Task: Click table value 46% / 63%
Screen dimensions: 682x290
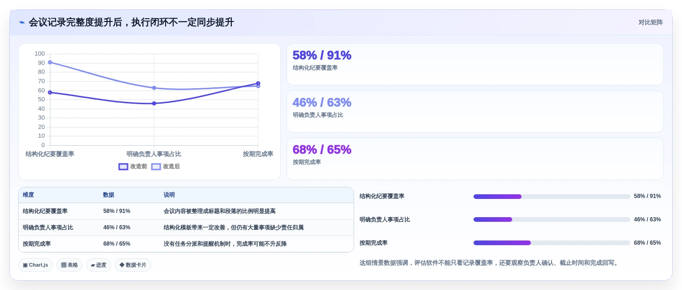Action: tap(117, 227)
